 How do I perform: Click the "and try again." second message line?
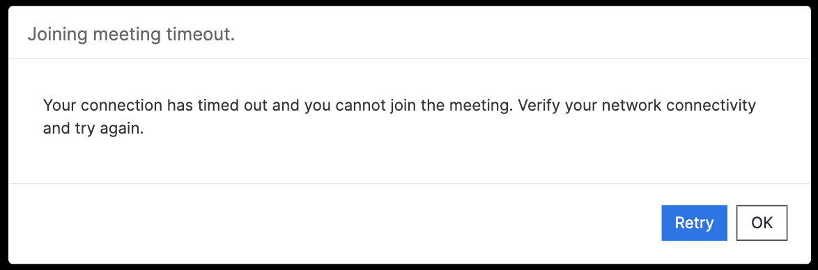click(x=93, y=129)
